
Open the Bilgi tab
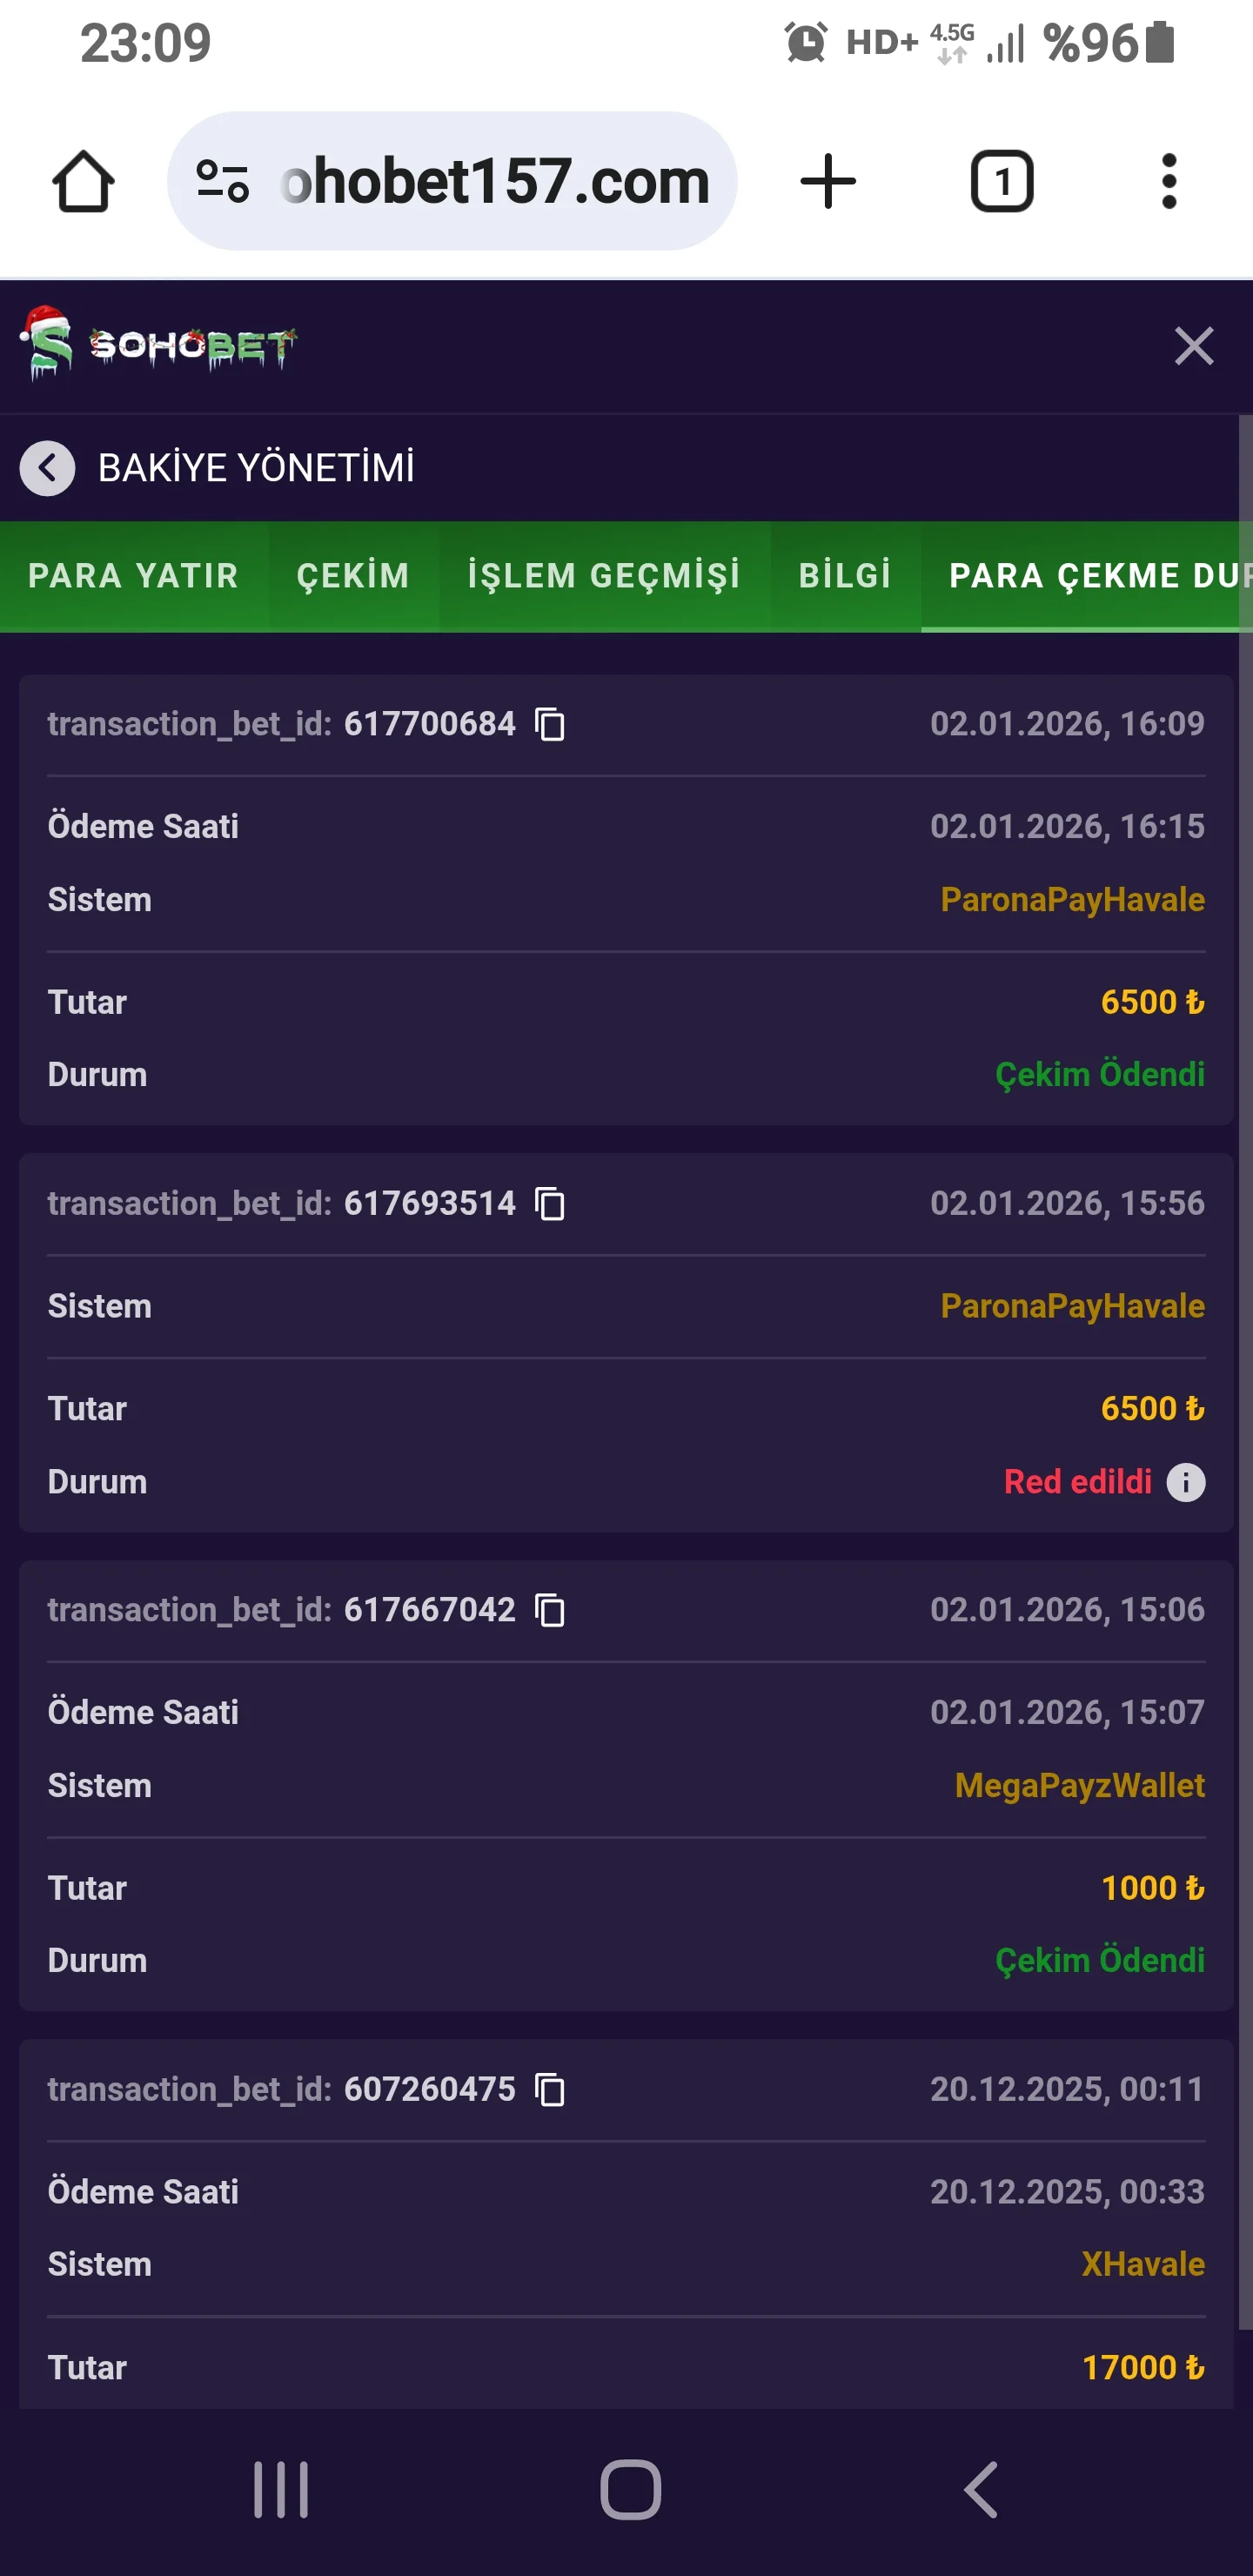pos(845,576)
